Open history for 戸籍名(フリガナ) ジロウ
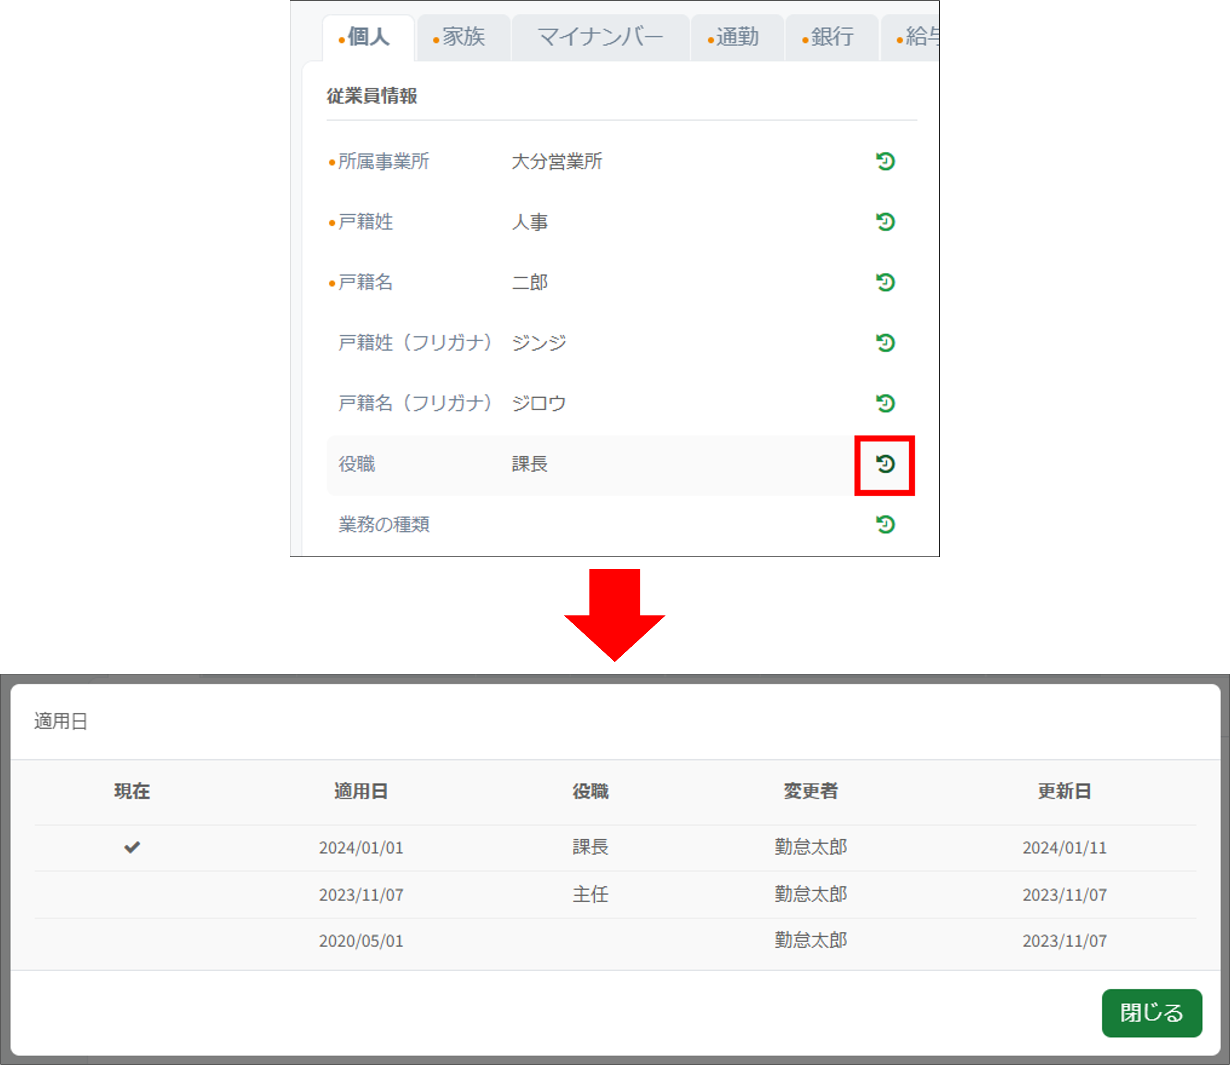This screenshot has width=1230, height=1065. tap(885, 403)
